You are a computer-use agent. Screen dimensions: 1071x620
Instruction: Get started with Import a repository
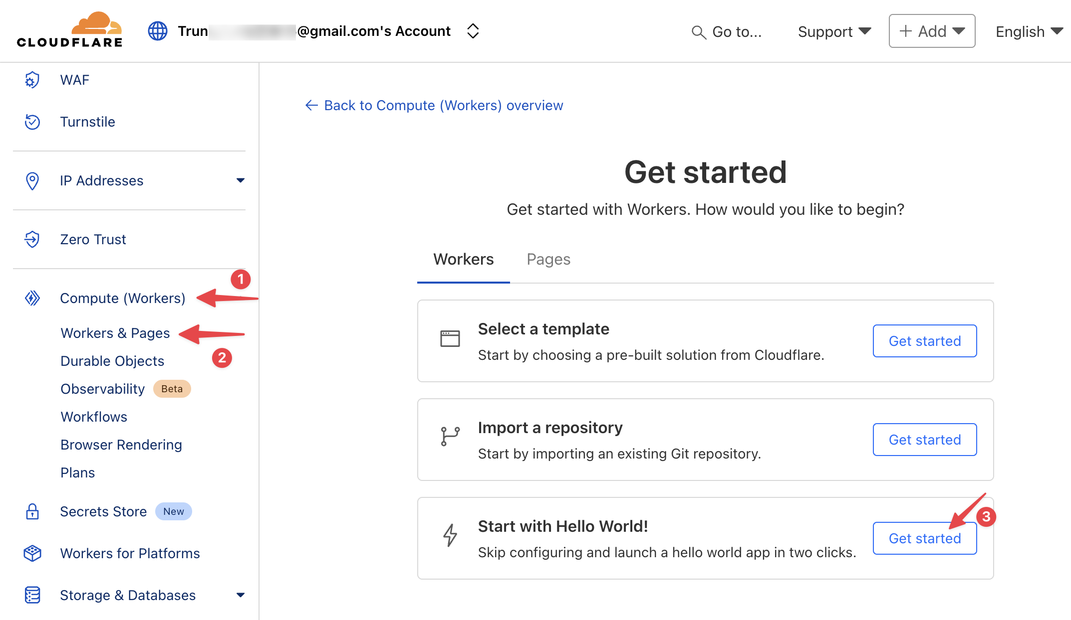925,440
